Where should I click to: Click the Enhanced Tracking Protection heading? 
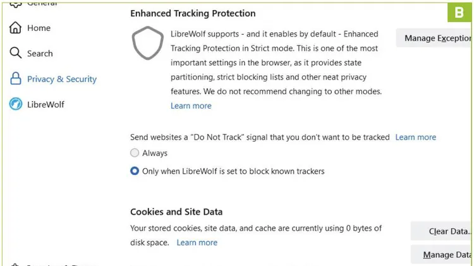pyautogui.click(x=193, y=13)
